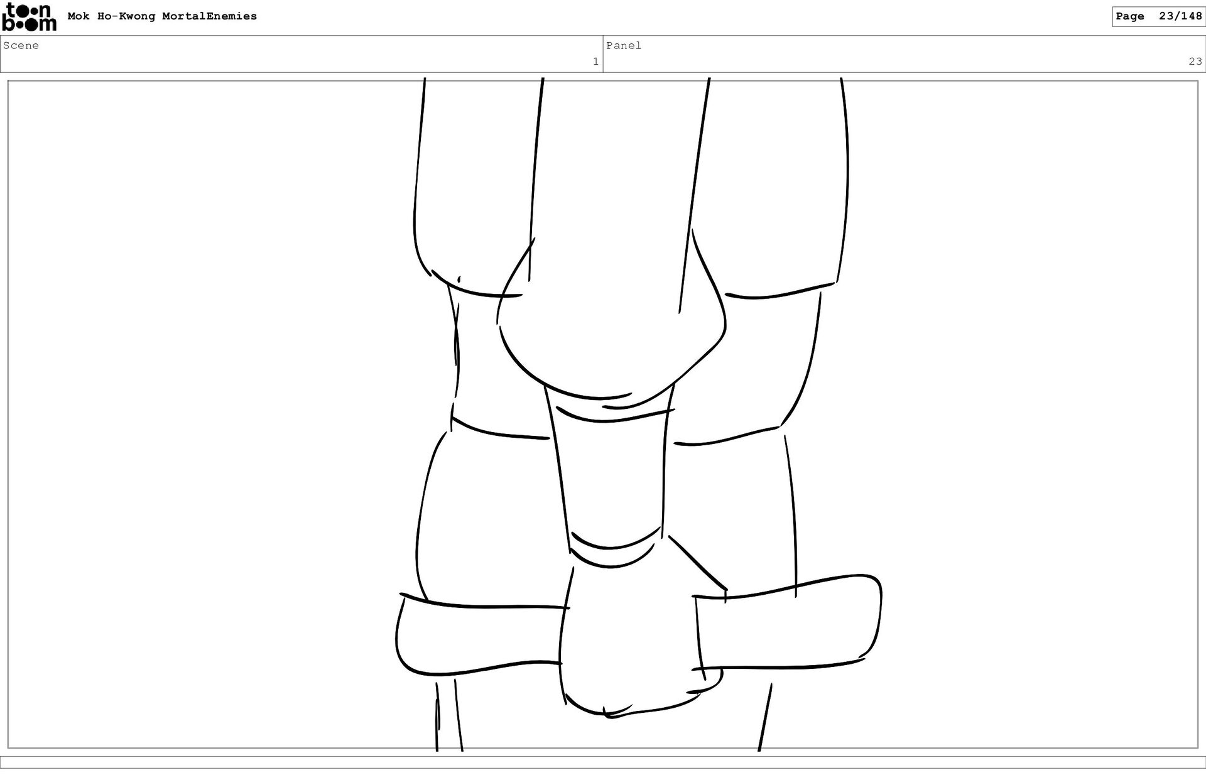Click the empty caption bar below panel
The height and width of the screenshot is (780, 1206).
tap(603, 762)
